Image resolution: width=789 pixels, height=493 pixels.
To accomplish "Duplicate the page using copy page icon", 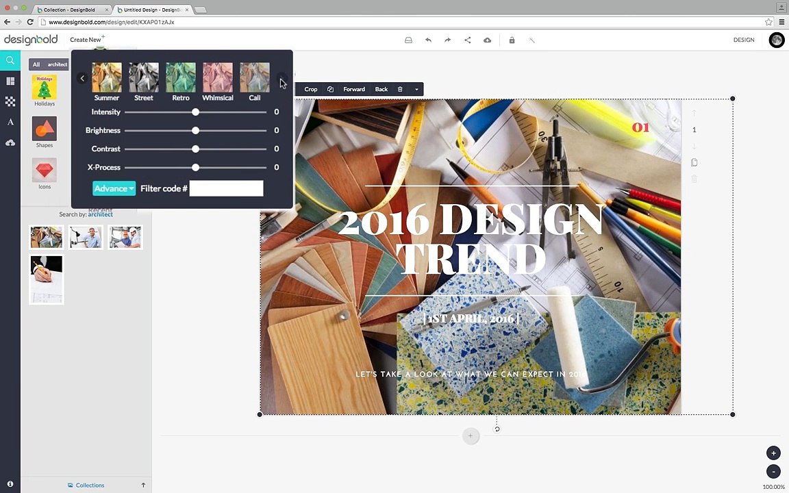I will point(694,162).
